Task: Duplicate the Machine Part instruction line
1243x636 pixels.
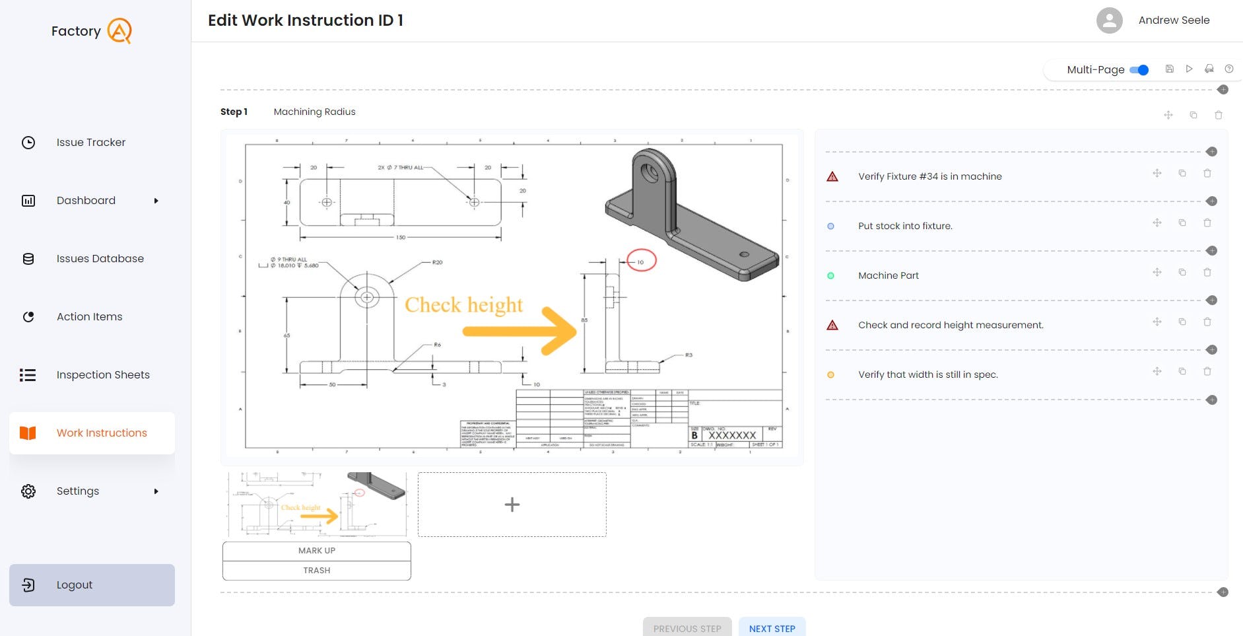Action: [1182, 272]
